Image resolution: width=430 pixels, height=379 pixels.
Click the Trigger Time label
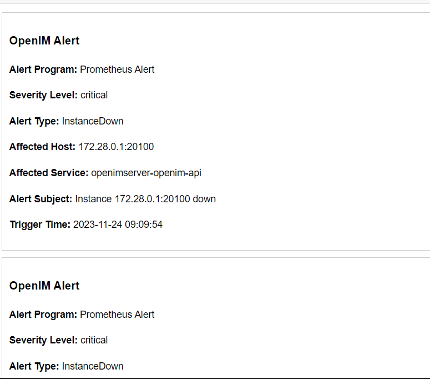(x=40, y=225)
